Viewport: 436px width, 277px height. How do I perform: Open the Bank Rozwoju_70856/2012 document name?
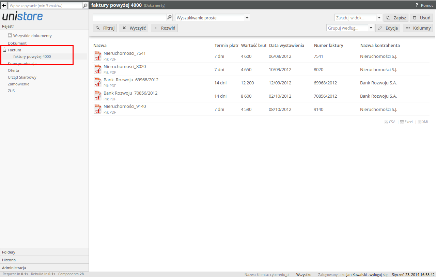coord(130,93)
